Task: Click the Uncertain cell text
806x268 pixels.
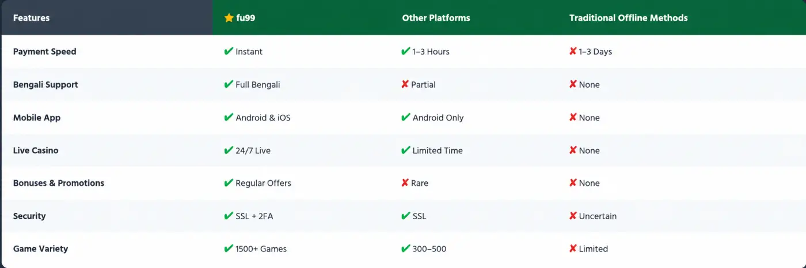Action: coord(598,216)
